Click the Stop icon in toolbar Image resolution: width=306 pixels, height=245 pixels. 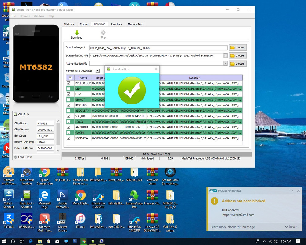click(x=103, y=32)
